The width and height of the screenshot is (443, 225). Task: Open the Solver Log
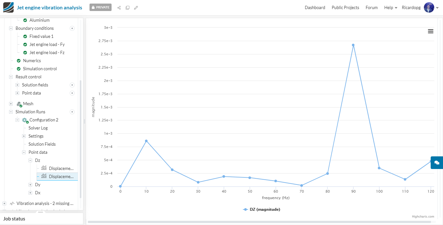(38, 128)
